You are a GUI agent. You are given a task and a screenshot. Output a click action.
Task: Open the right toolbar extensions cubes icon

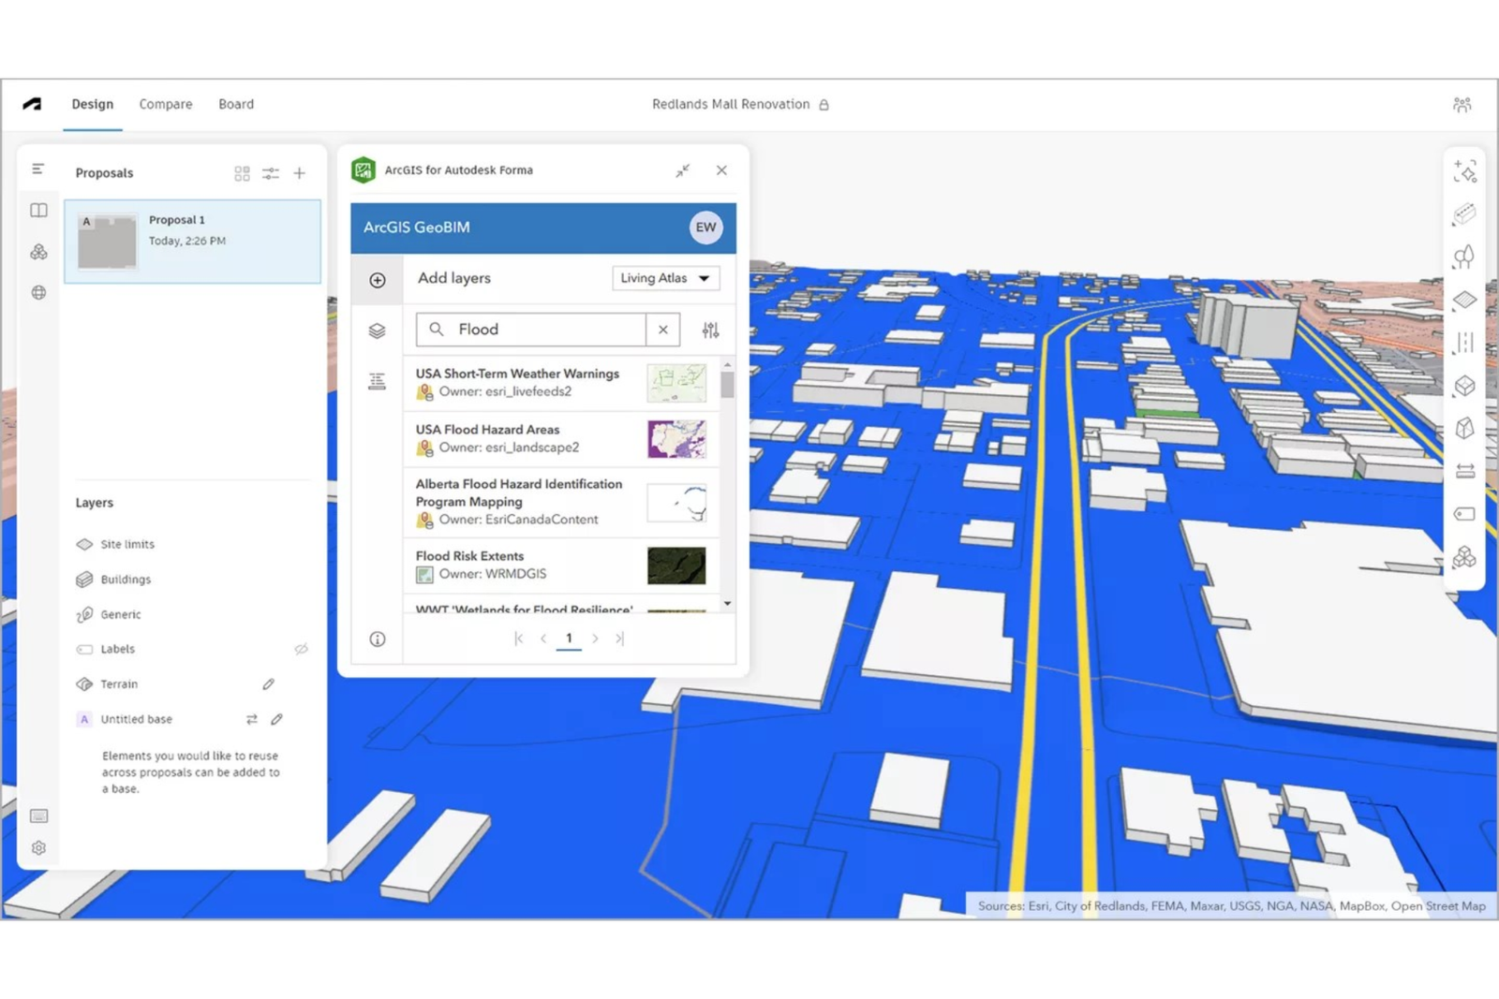tap(1464, 557)
